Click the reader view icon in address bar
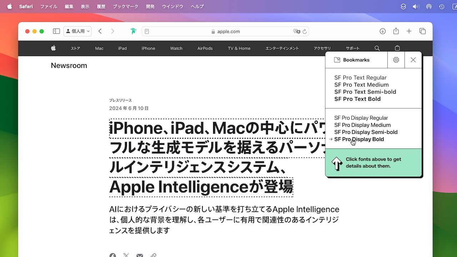Screen dimensions: 457x257 point(147,31)
